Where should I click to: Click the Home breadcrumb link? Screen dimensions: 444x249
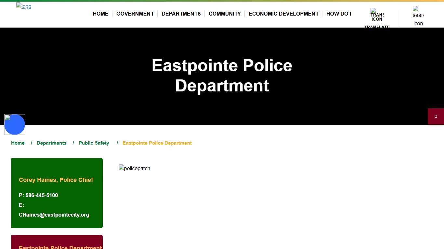point(18,143)
